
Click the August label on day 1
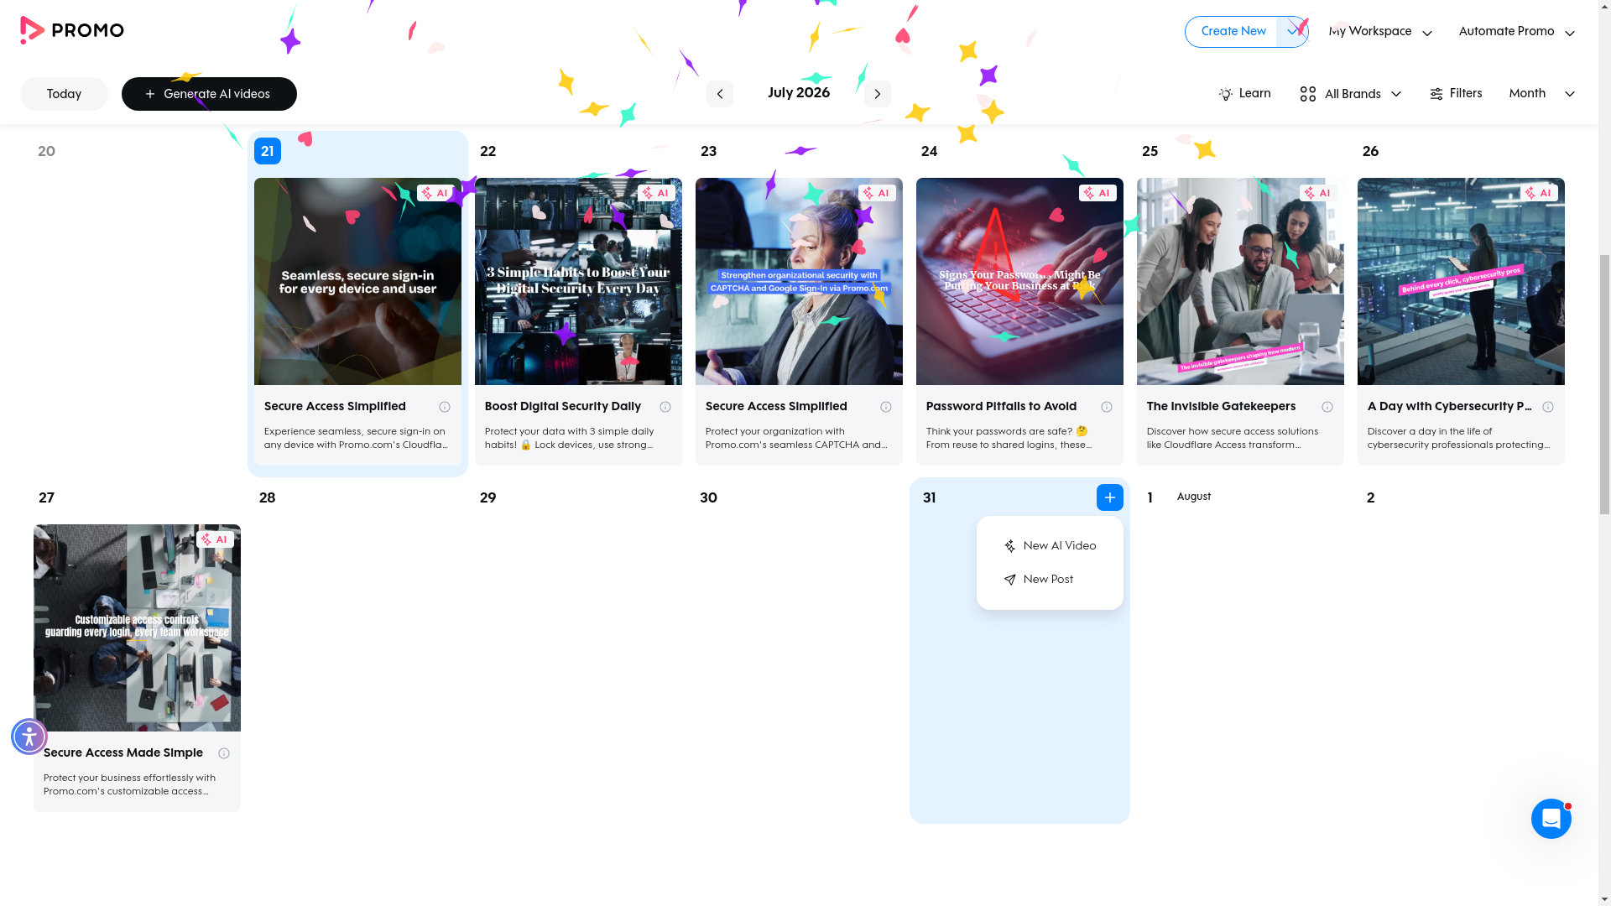(x=1193, y=497)
